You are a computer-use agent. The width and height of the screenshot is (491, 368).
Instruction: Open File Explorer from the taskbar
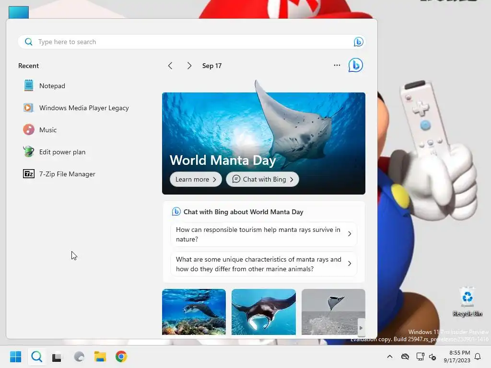(100, 356)
